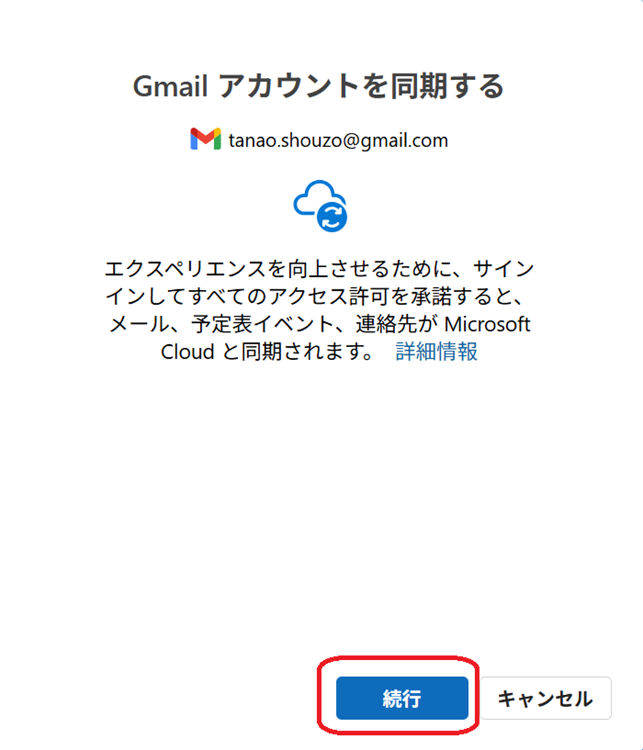Click the Gmail アカウントを同期する heading

318,86
